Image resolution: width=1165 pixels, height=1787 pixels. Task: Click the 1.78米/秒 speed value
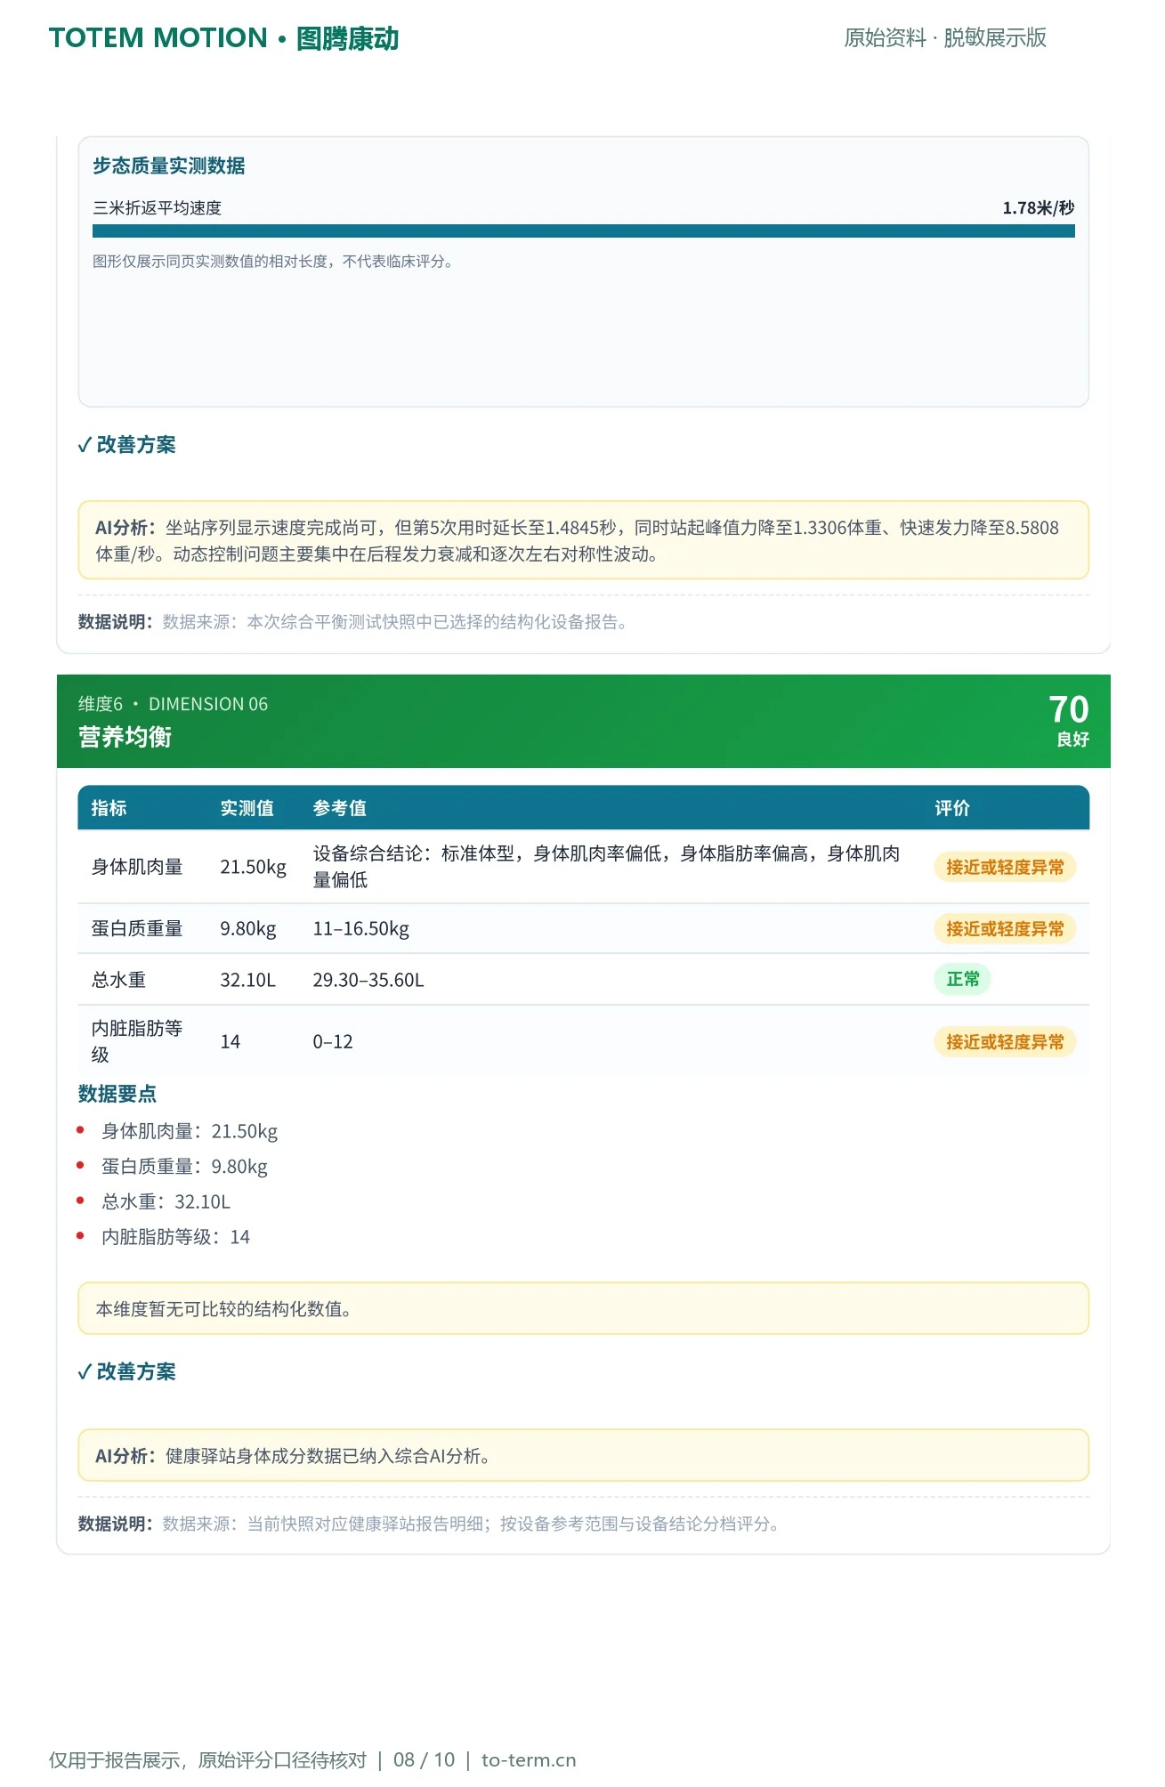[1039, 208]
